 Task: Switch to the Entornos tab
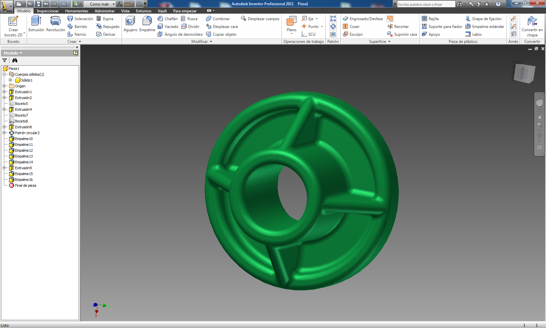pos(144,11)
